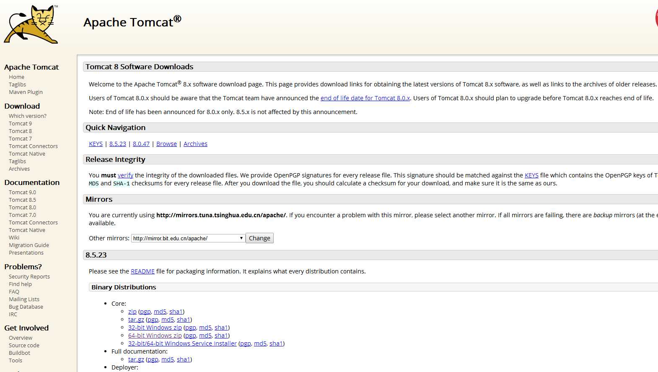Click the verify link in Release Integrity

point(125,175)
